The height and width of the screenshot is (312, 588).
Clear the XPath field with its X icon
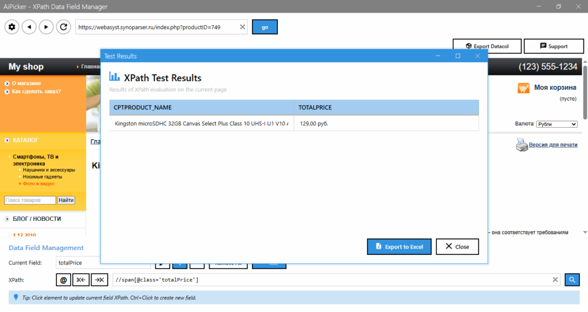pos(555,279)
